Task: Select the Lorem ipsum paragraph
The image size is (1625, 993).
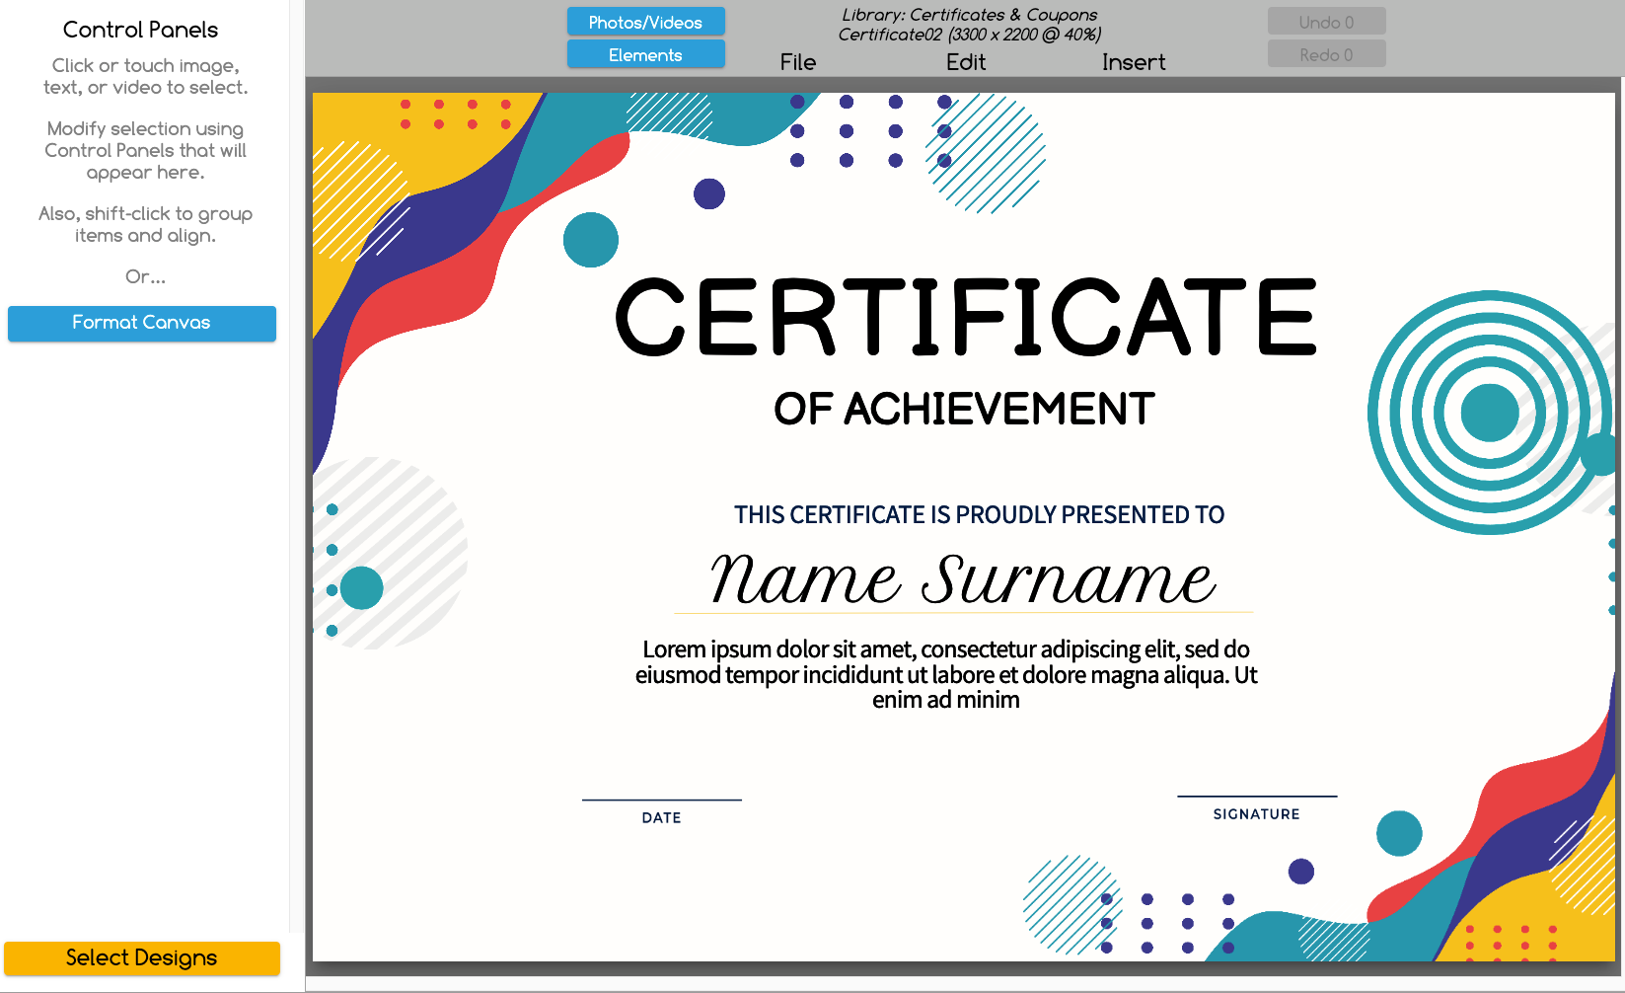Action: [946, 674]
